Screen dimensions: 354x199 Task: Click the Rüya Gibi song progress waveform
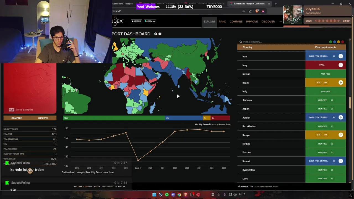(328, 21)
